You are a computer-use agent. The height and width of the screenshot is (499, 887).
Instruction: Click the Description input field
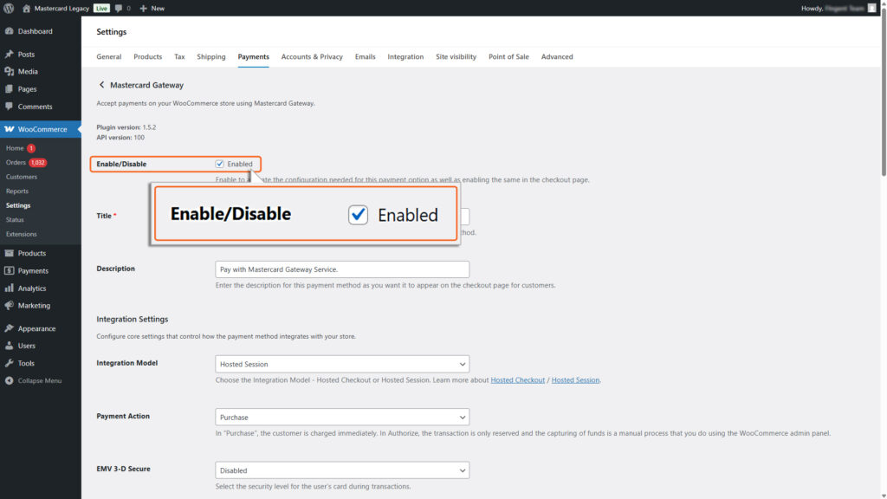point(341,269)
